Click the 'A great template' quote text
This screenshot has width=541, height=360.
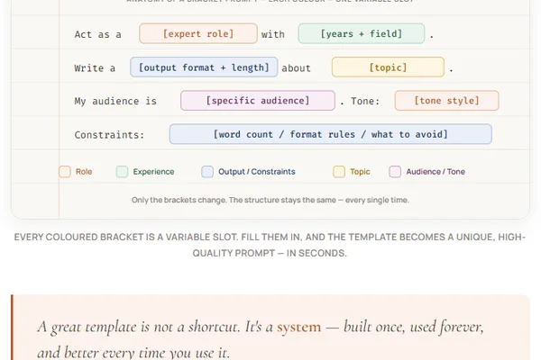(261, 339)
